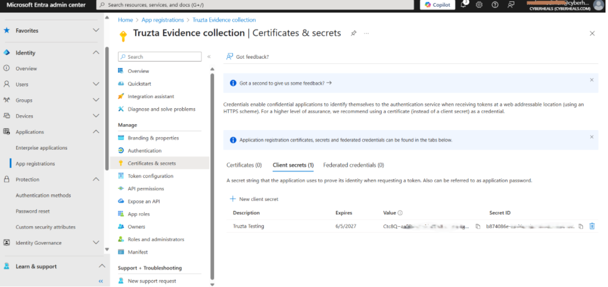Image resolution: width=608 pixels, height=287 pixels.
Task: Open Password reset
Action: click(x=33, y=212)
